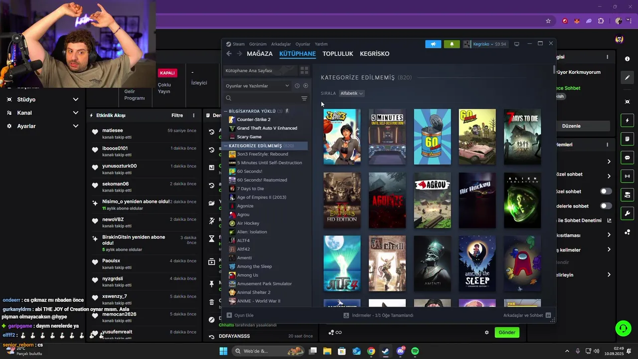Open the chat bubble icon in sidebar
The width and height of the screenshot is (638, 359).
(x=627, y=158)
